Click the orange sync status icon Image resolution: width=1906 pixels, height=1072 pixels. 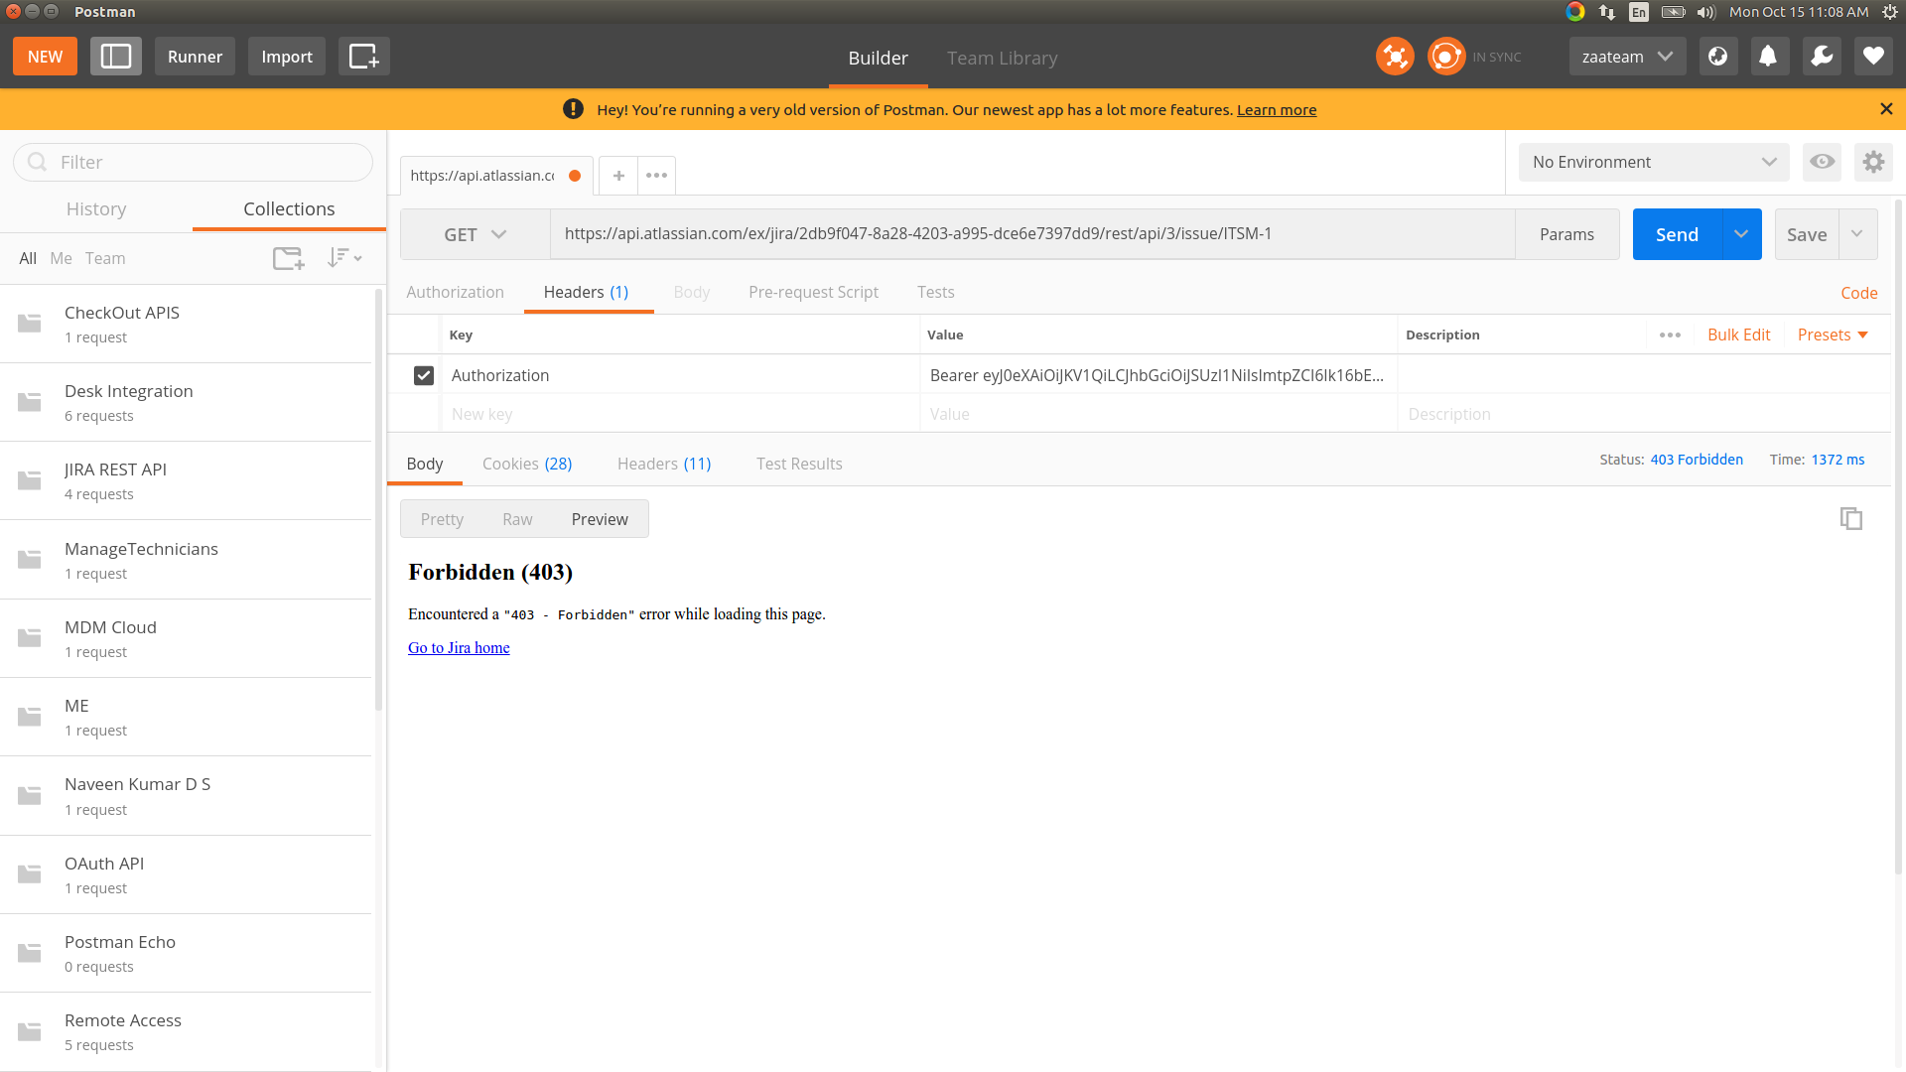pos(1446,57)
